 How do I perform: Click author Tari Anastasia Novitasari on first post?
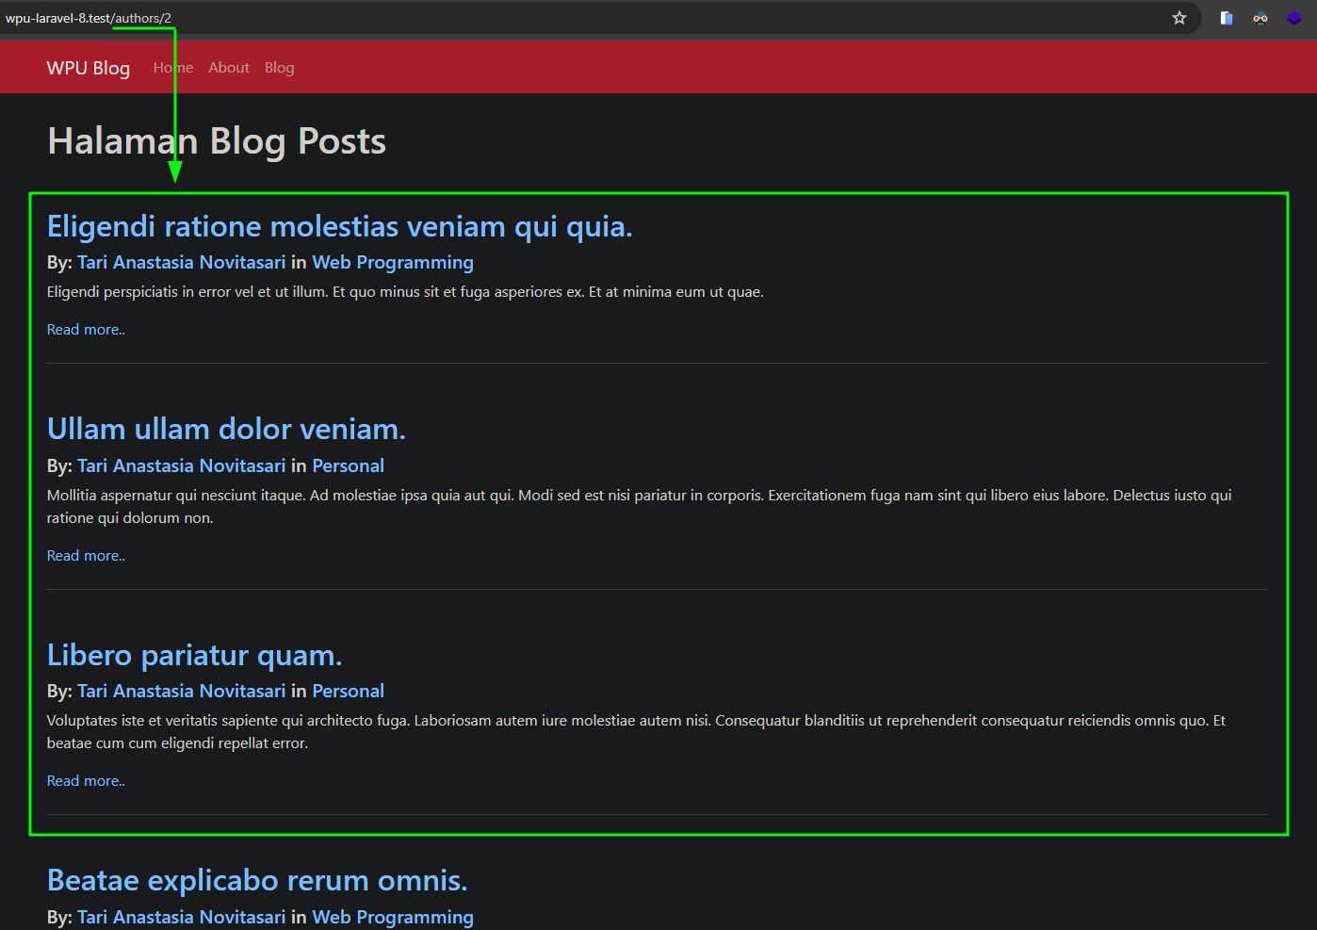click(181, 263)
